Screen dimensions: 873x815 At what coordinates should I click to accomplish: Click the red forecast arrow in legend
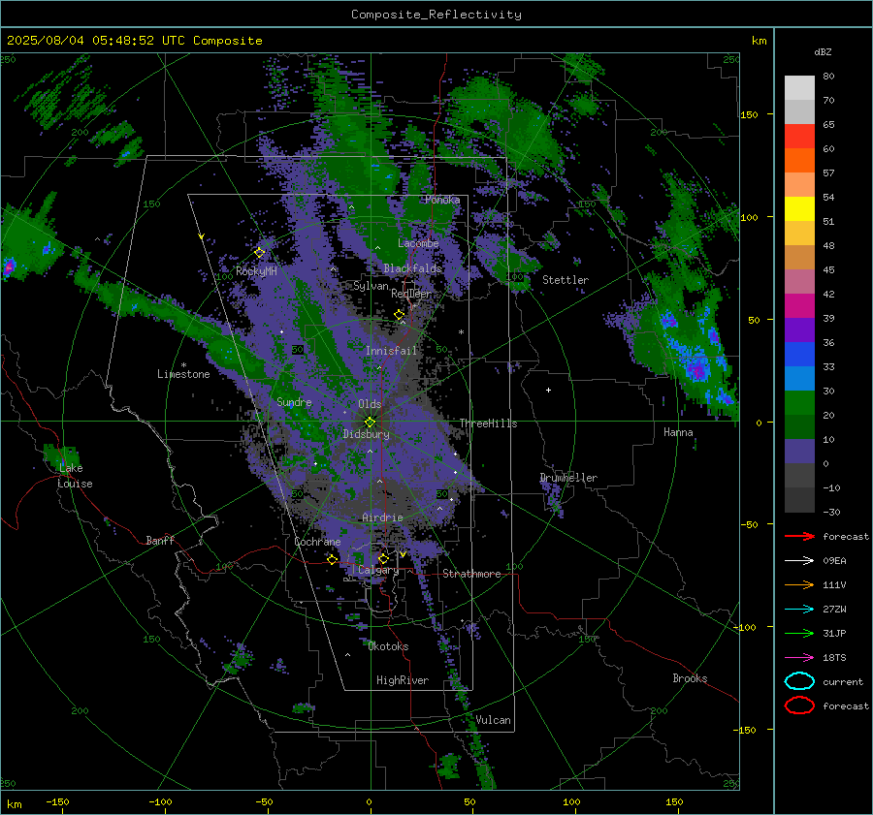(x=799, y=536)
